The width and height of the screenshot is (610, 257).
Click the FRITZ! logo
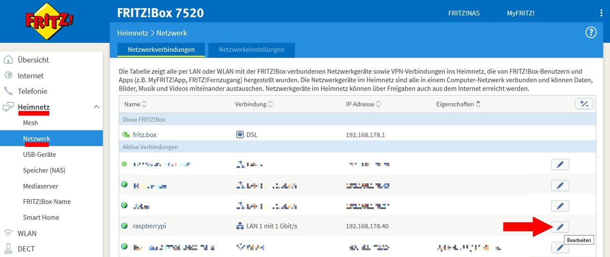[x=49, y=21]
